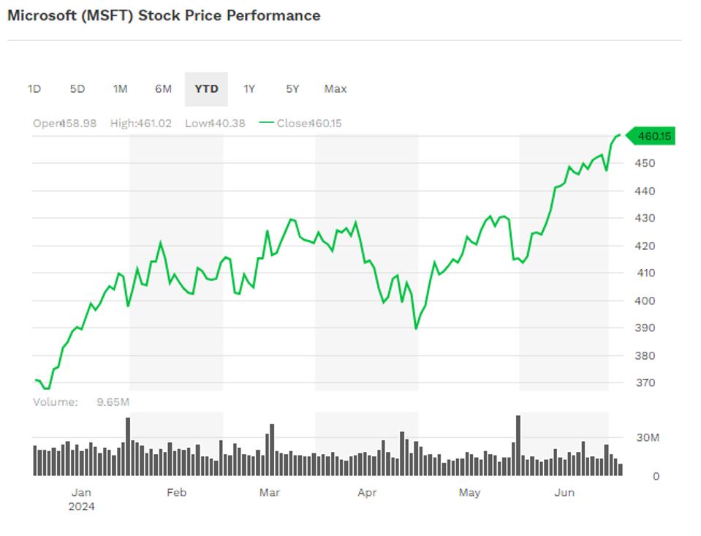Click the 30M volume axis label

pyautogui.click(x=646, y=438)
